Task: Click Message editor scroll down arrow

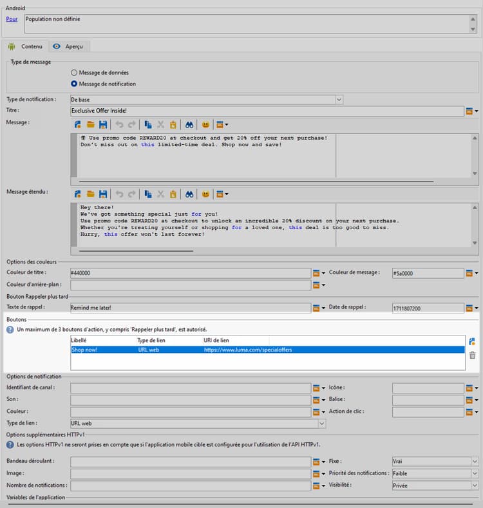Action: [475, 174]
